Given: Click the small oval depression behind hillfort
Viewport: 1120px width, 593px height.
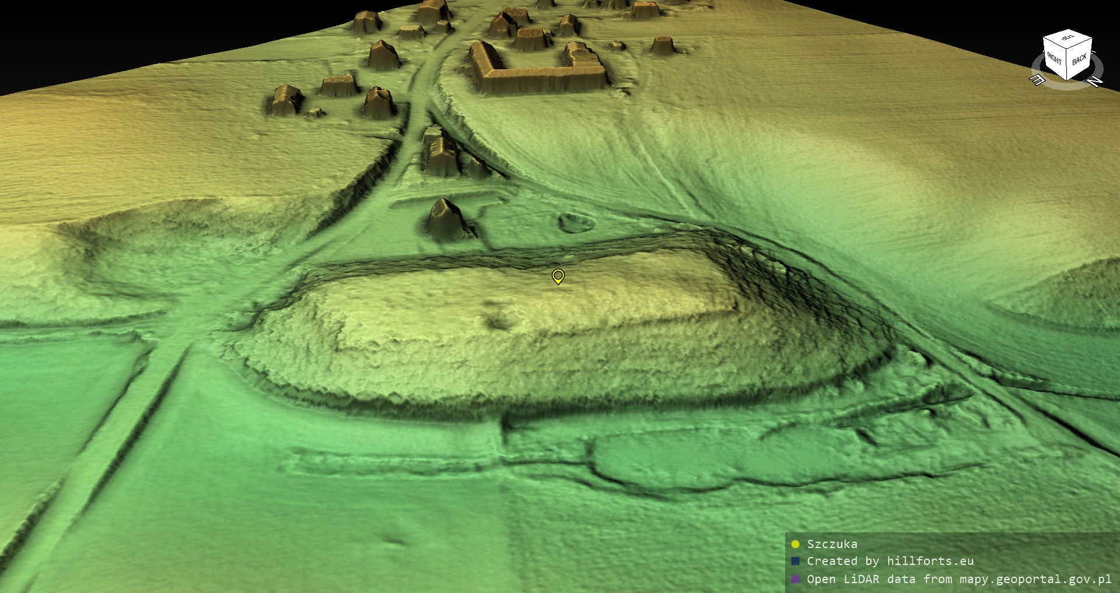Looking at the screenshot, I should point(576,222).
